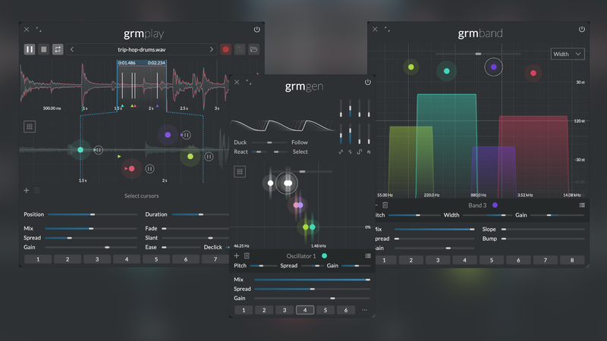Screen dimensions: 607x341
Task: Go to previous sample with left chevron
Action: (72, 49)
